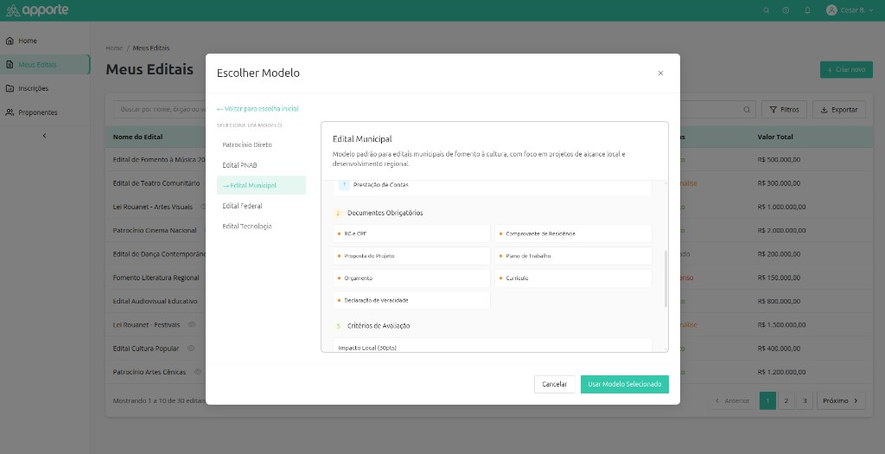
Task: Open Meus Editais in the sidebar
Action: click(x=45, y=64)
